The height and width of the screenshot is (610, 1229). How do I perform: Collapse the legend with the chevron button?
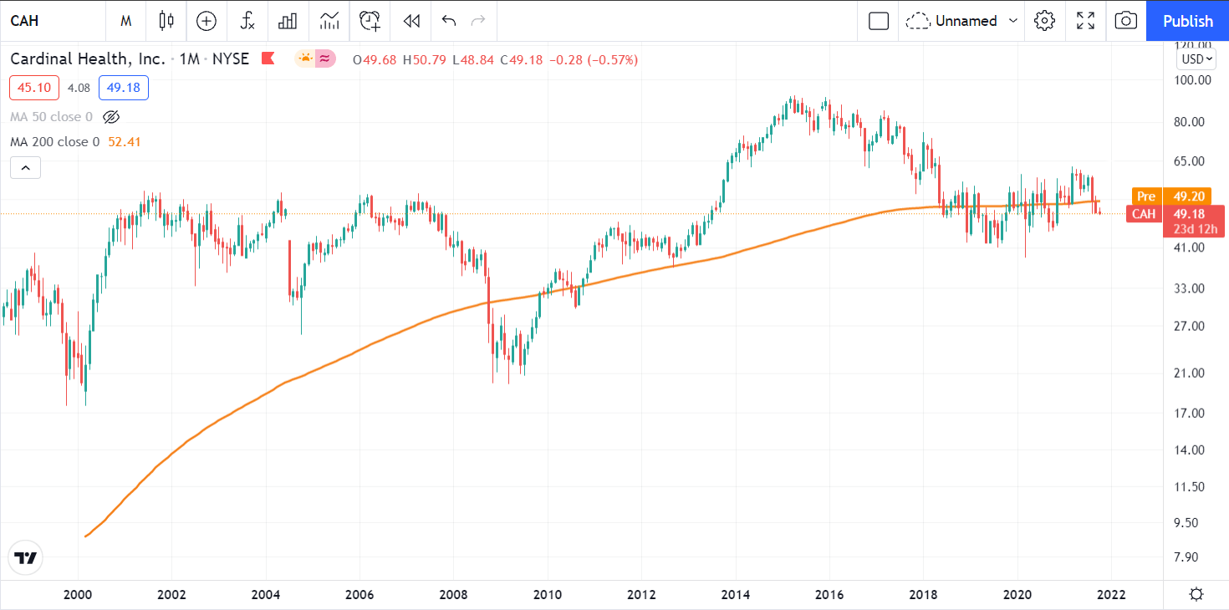pos(25,167)
